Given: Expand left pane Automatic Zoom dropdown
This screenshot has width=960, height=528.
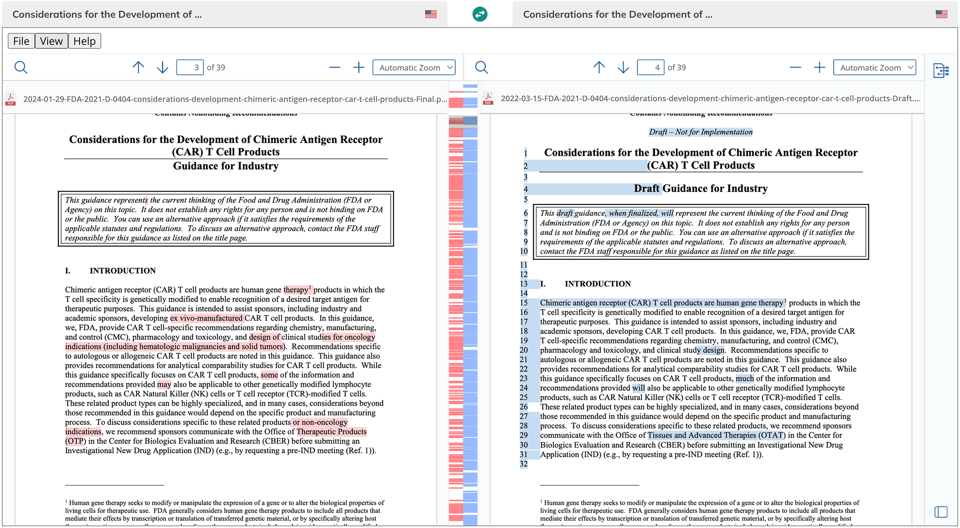Looking at the screenshot, I should (x=414, y=68).
